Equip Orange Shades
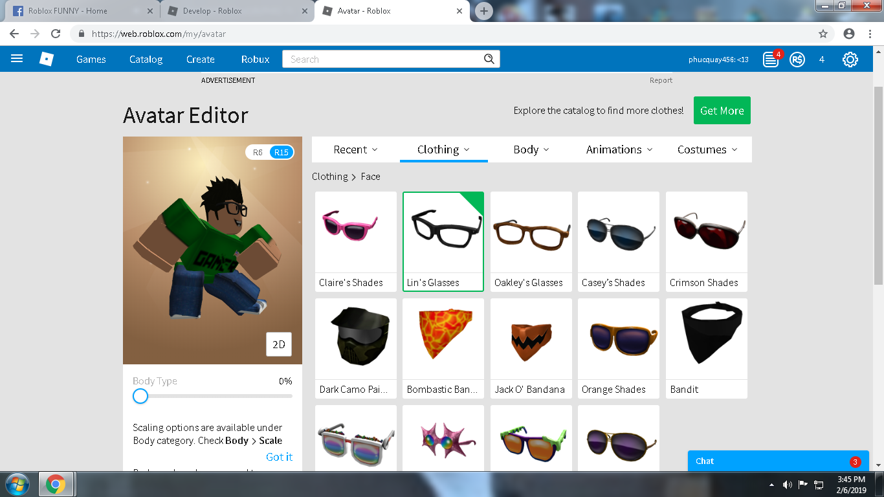Image resolution: width=884 pixels, height=497 pixels. (619, 348)
